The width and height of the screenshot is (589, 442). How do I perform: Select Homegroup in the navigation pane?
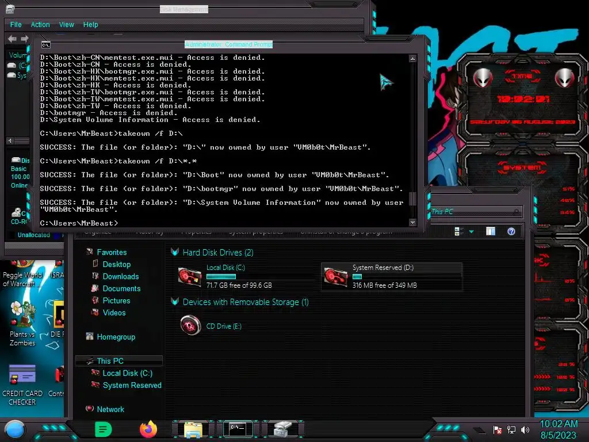coord(116,337)
